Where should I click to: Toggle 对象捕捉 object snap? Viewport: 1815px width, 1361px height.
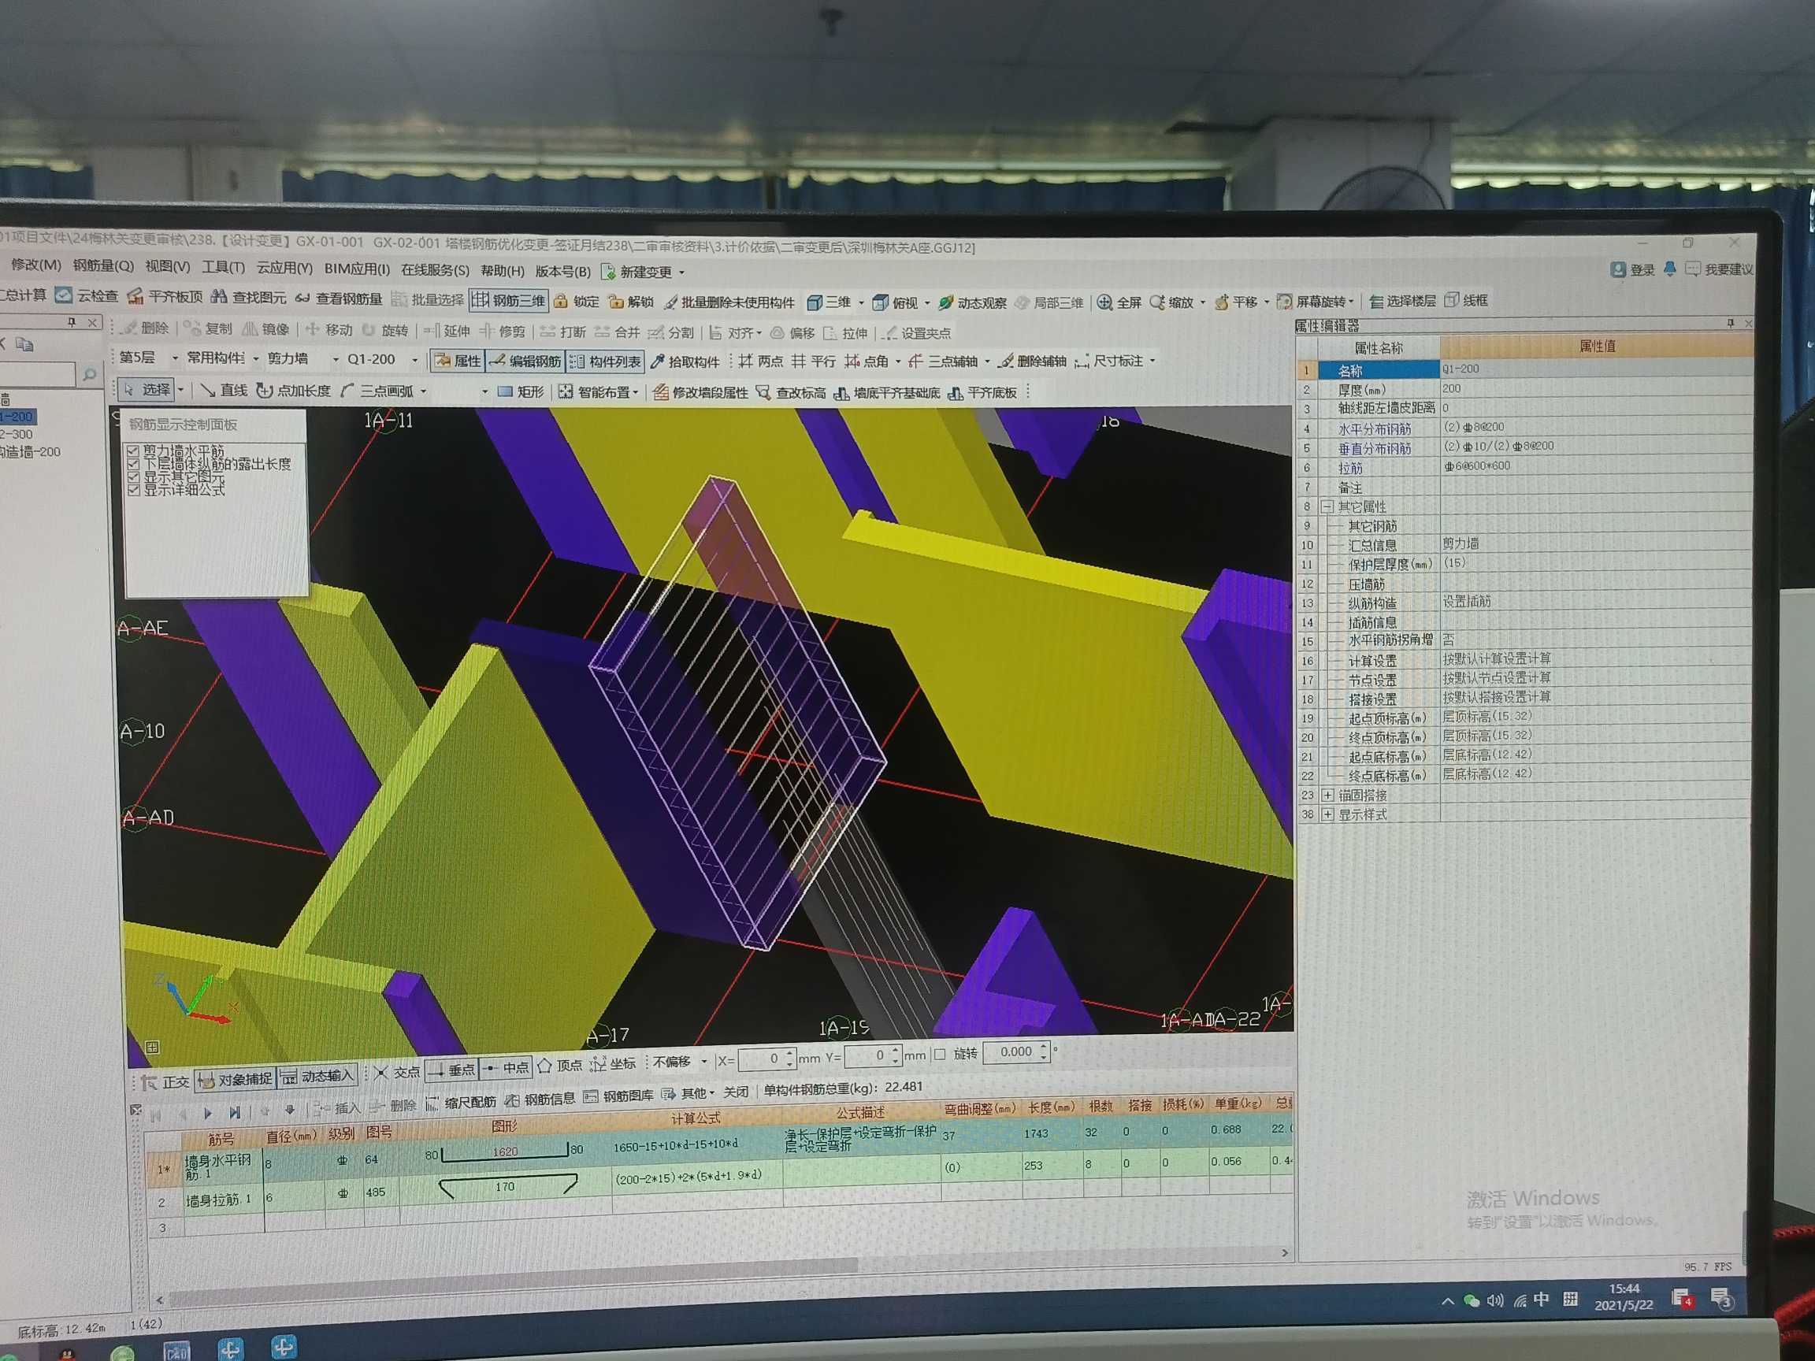click(235, 1080)
